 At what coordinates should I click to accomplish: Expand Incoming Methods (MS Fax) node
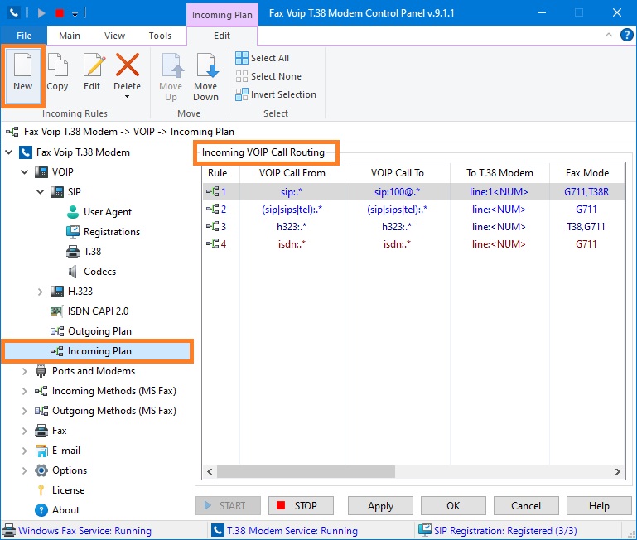pyautogui.click(x=24, y=391)
